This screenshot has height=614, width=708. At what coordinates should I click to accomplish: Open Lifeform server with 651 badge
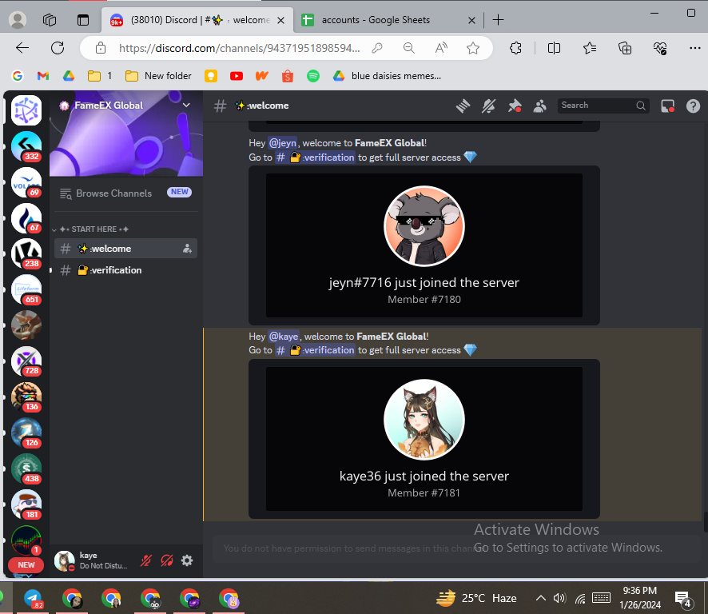coord(26,289)
